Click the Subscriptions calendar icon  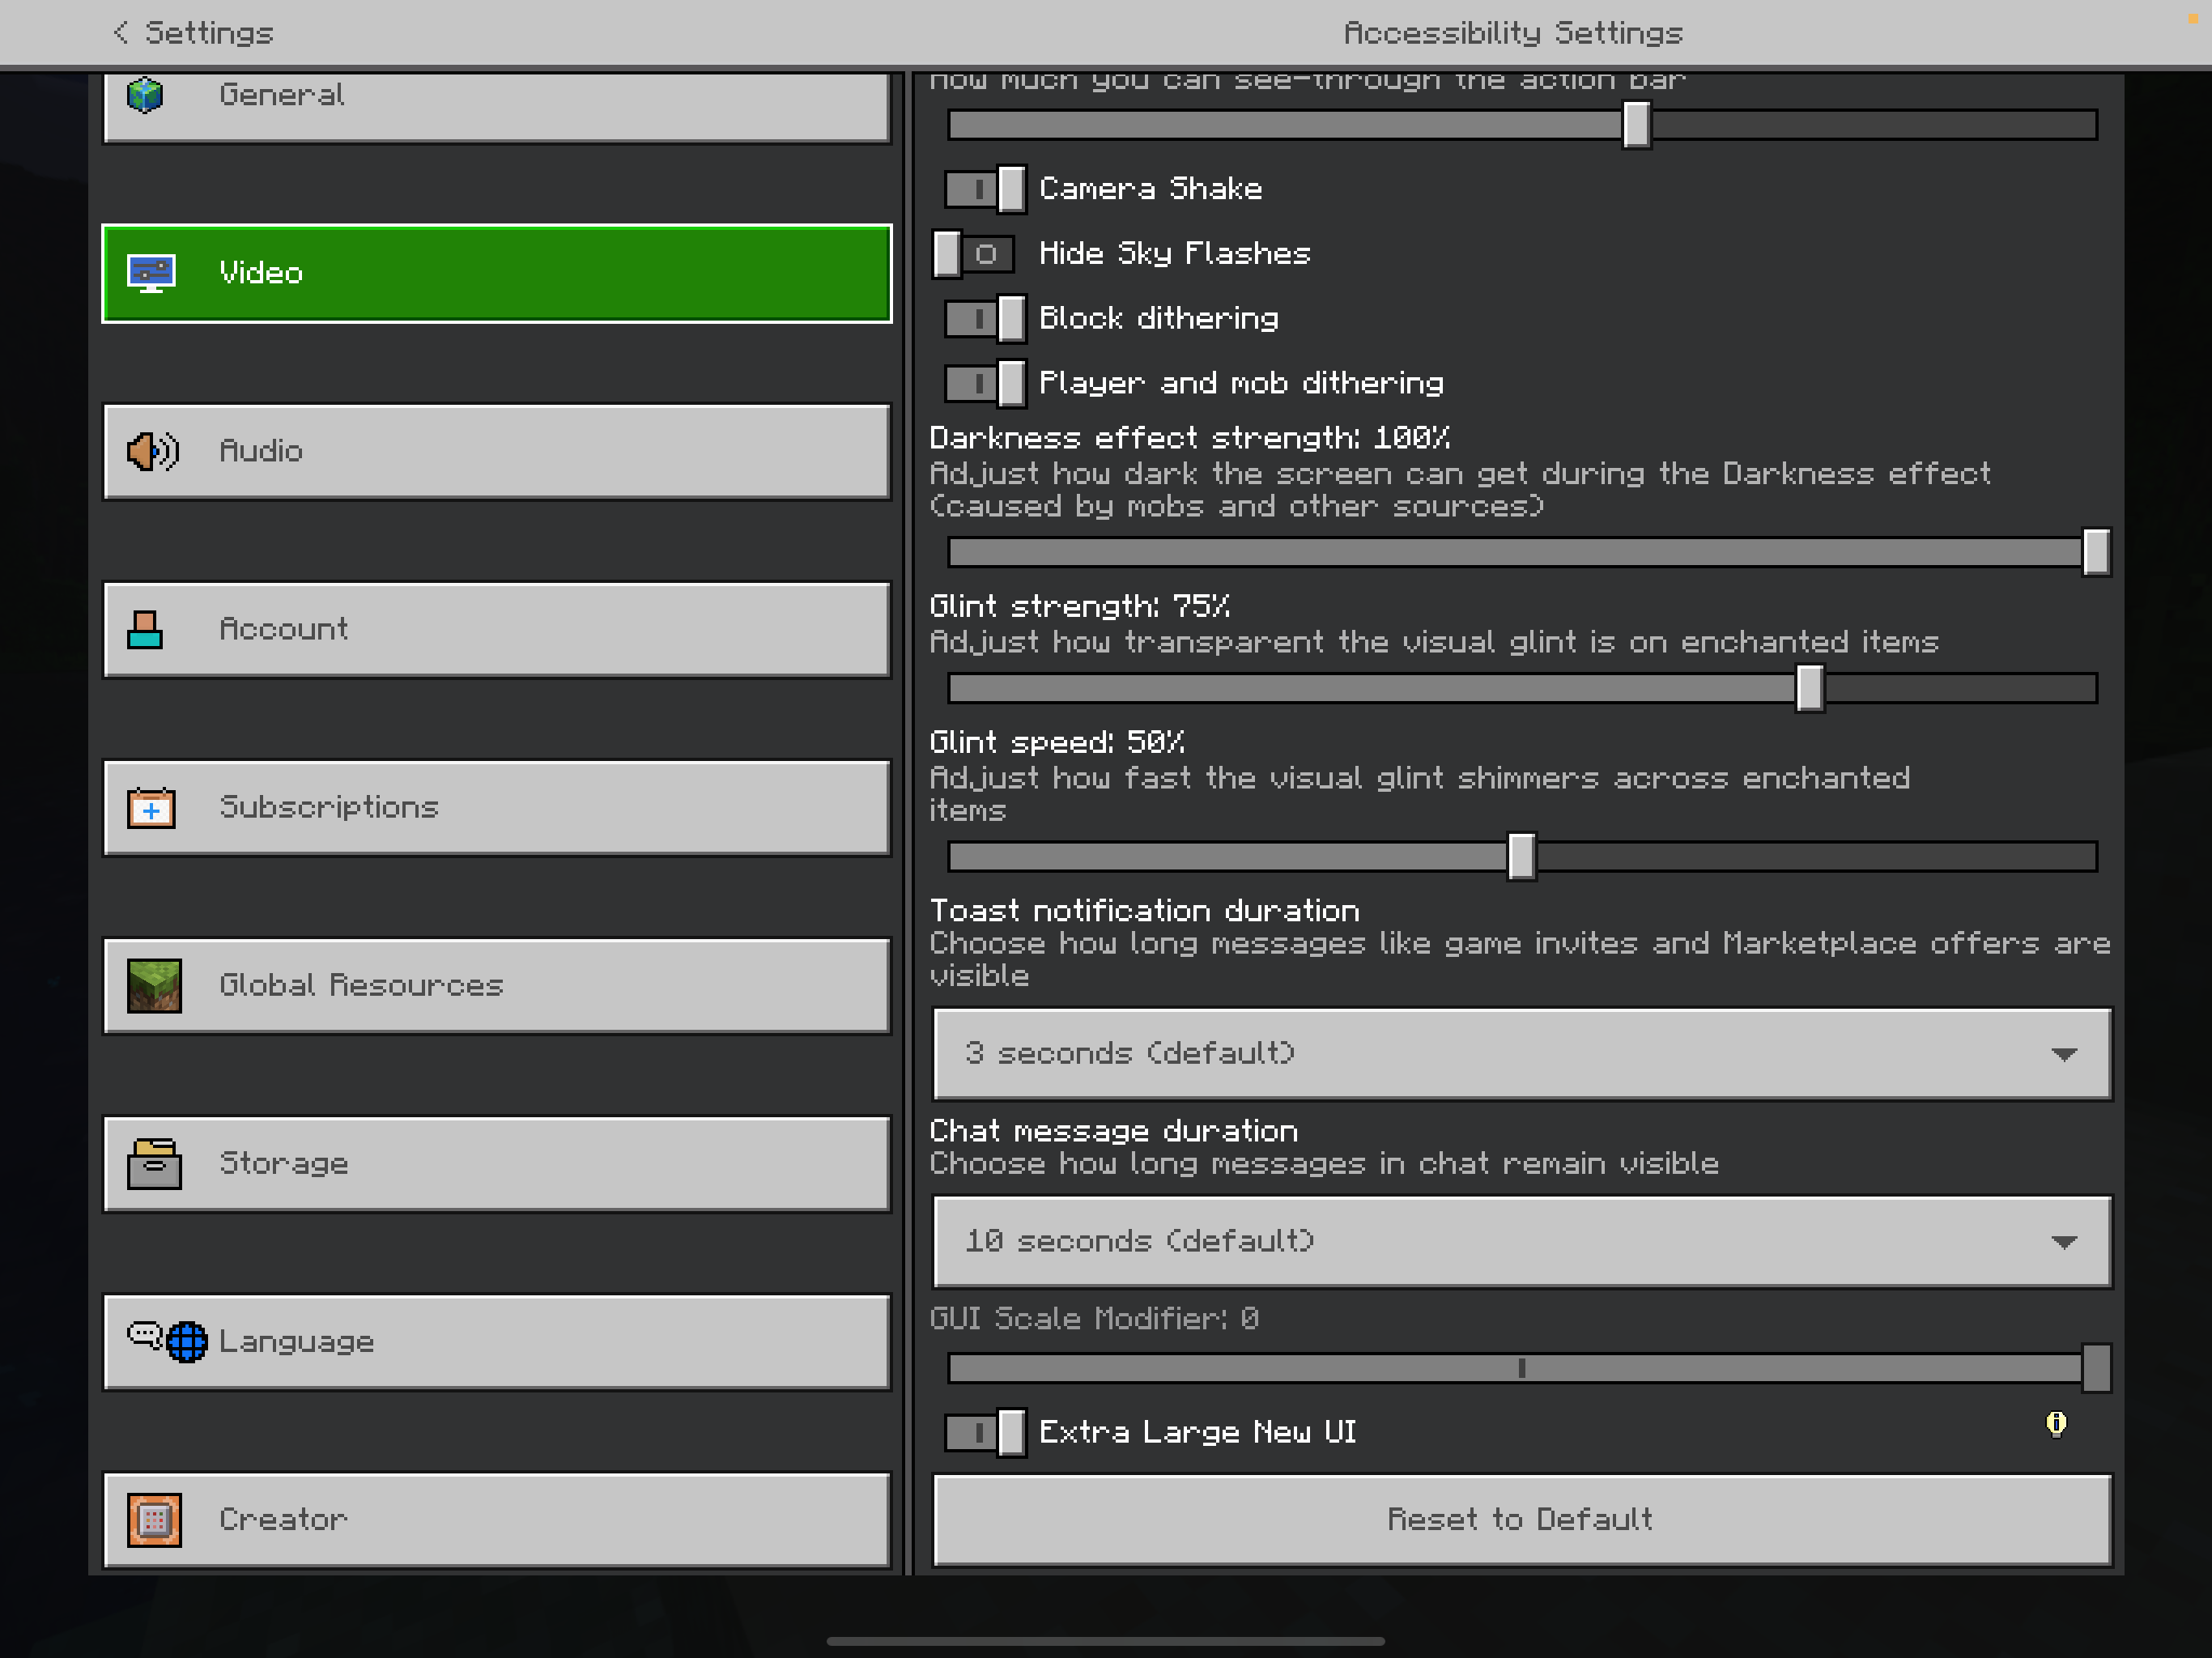(x=151, y=808)
